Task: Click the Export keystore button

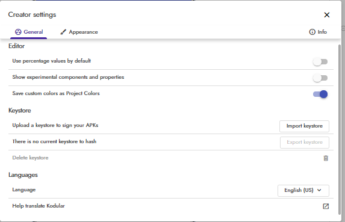Action: pos(305,143)
